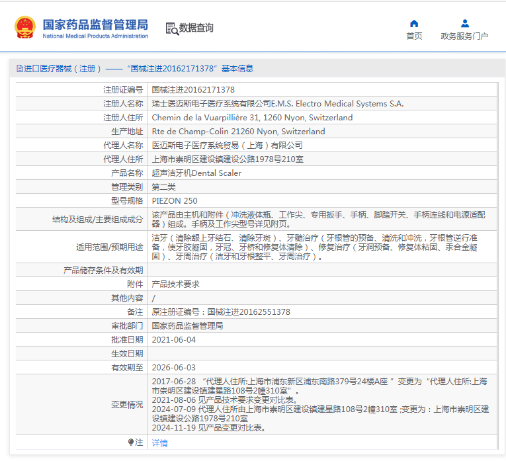This screenshot has height=461, width=506.
Task: Click attachment value 产品技术要求
Action: click(x=175, y=284)
